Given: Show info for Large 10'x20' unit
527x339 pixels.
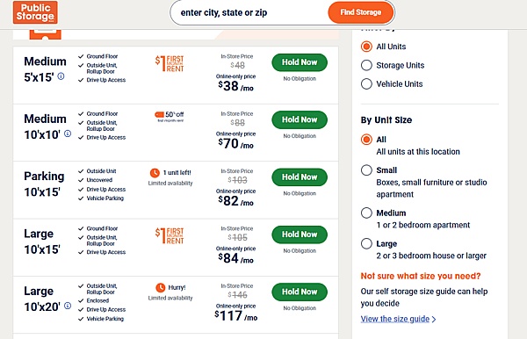Looking at the screenshot, I should [68, 306].
